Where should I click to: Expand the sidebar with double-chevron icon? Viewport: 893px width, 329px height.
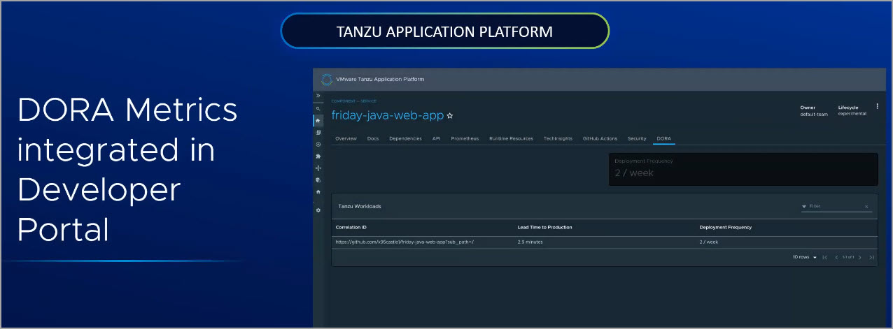(318, 95)
